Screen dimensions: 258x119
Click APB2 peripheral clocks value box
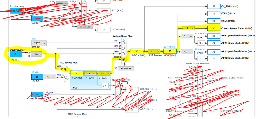click(214, 52)
